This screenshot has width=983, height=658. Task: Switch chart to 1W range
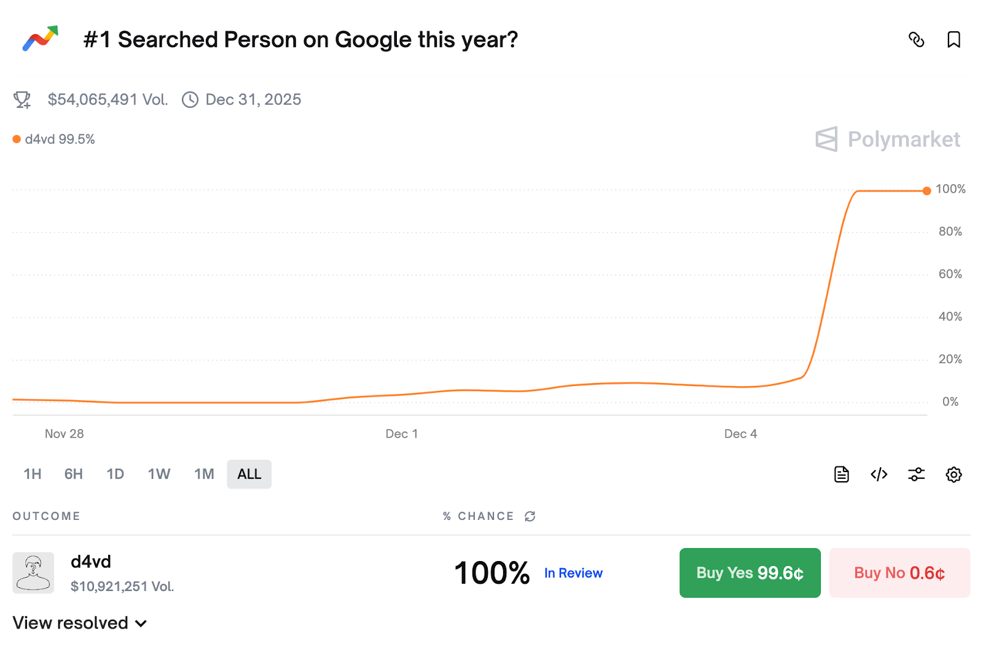pos(159,474)
